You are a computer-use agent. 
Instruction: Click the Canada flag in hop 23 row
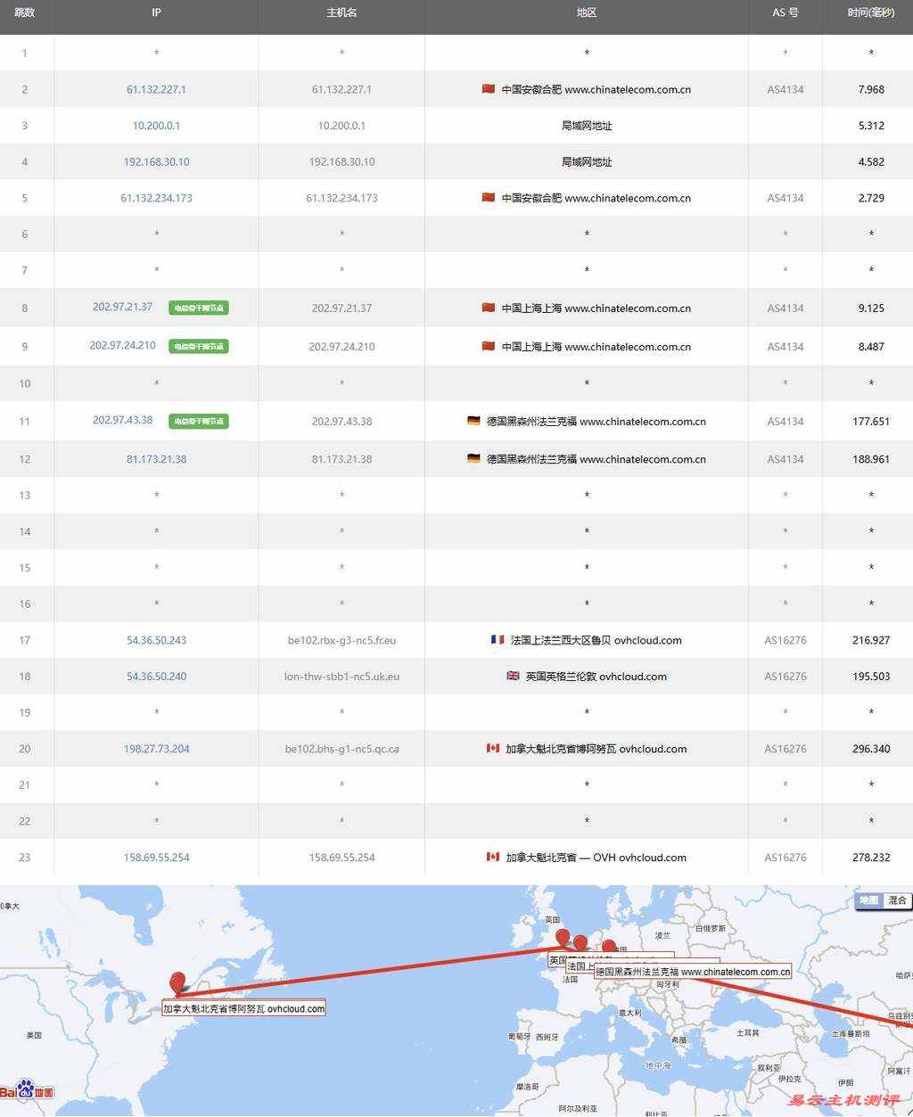493,857
